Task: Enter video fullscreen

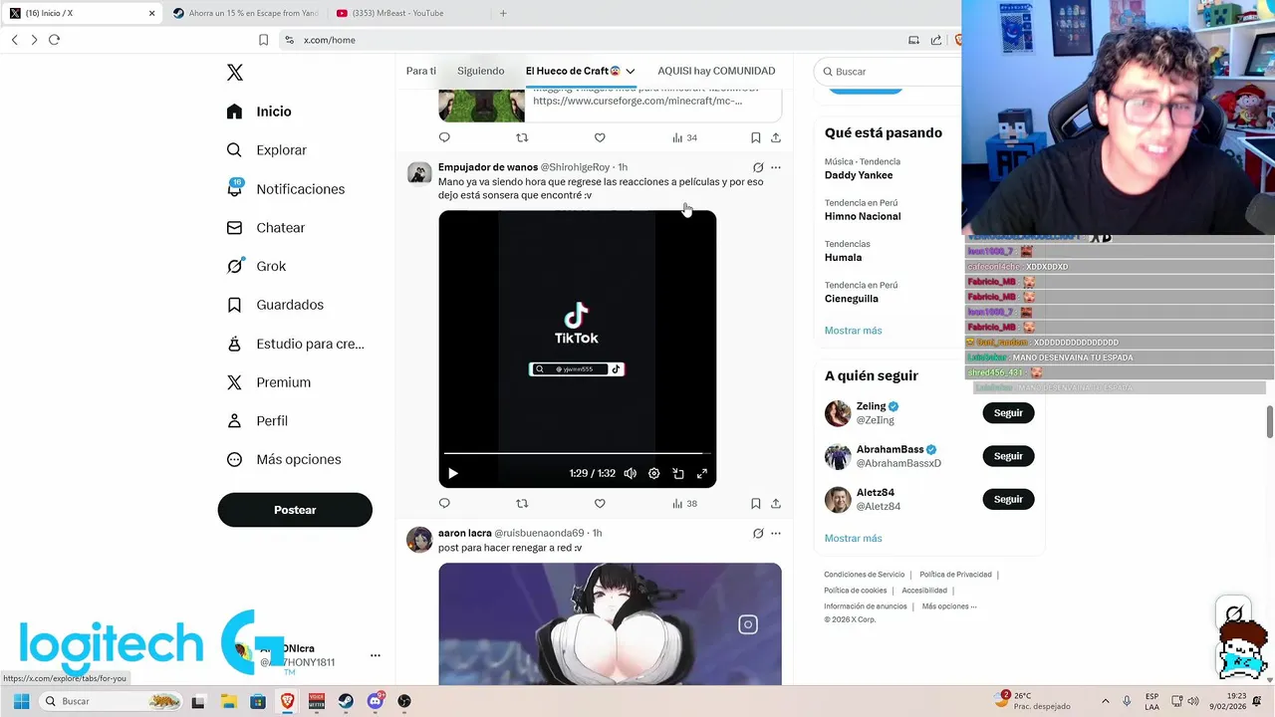Action: click(702, 474)
